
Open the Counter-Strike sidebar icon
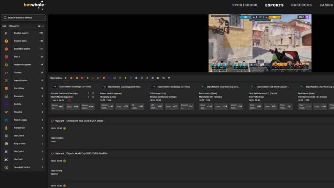tap(6, 41)
